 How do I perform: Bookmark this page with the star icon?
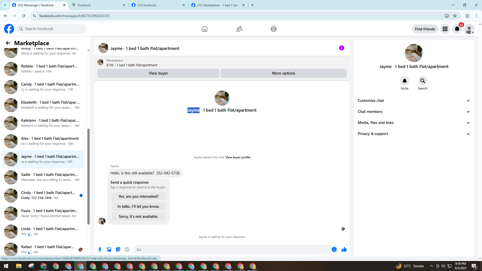455,16
